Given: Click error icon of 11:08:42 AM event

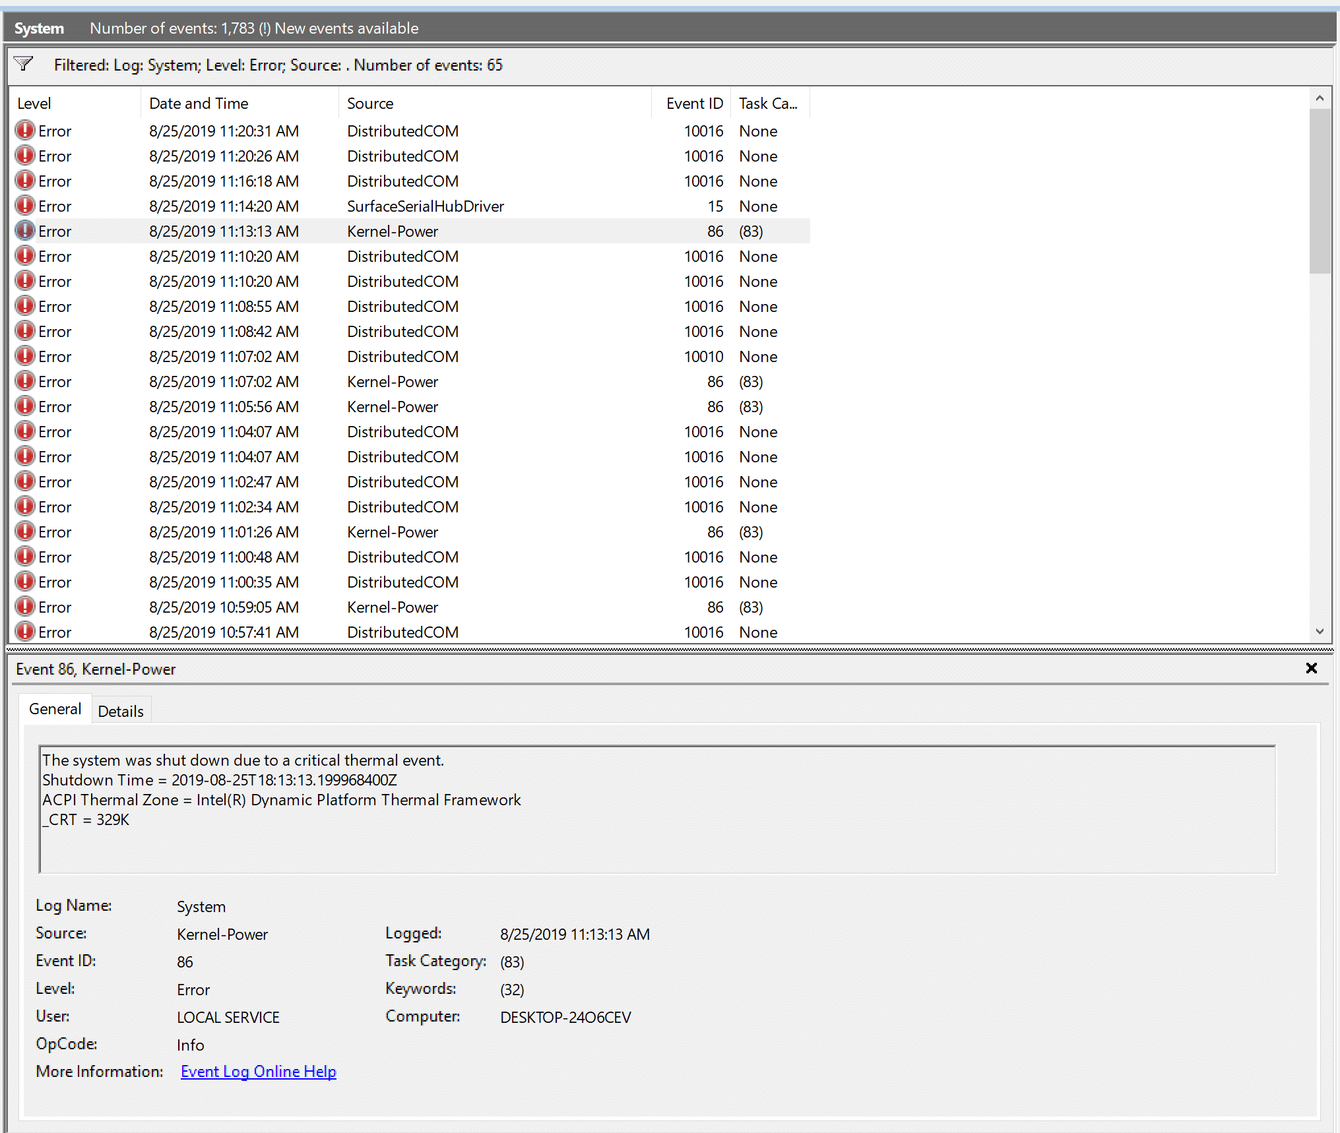Looking at the screenshot, I should pos(25,331).
